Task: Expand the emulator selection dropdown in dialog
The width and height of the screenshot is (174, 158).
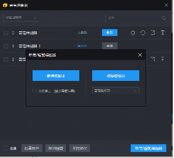Action: [x=116, y=91]
